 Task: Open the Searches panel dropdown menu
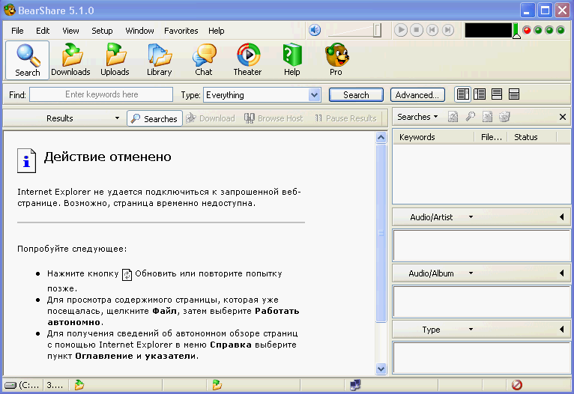coord(417,117)
